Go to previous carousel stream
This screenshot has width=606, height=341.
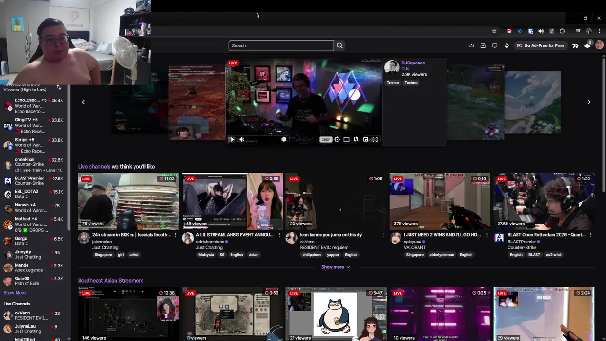tap(83, 102)
